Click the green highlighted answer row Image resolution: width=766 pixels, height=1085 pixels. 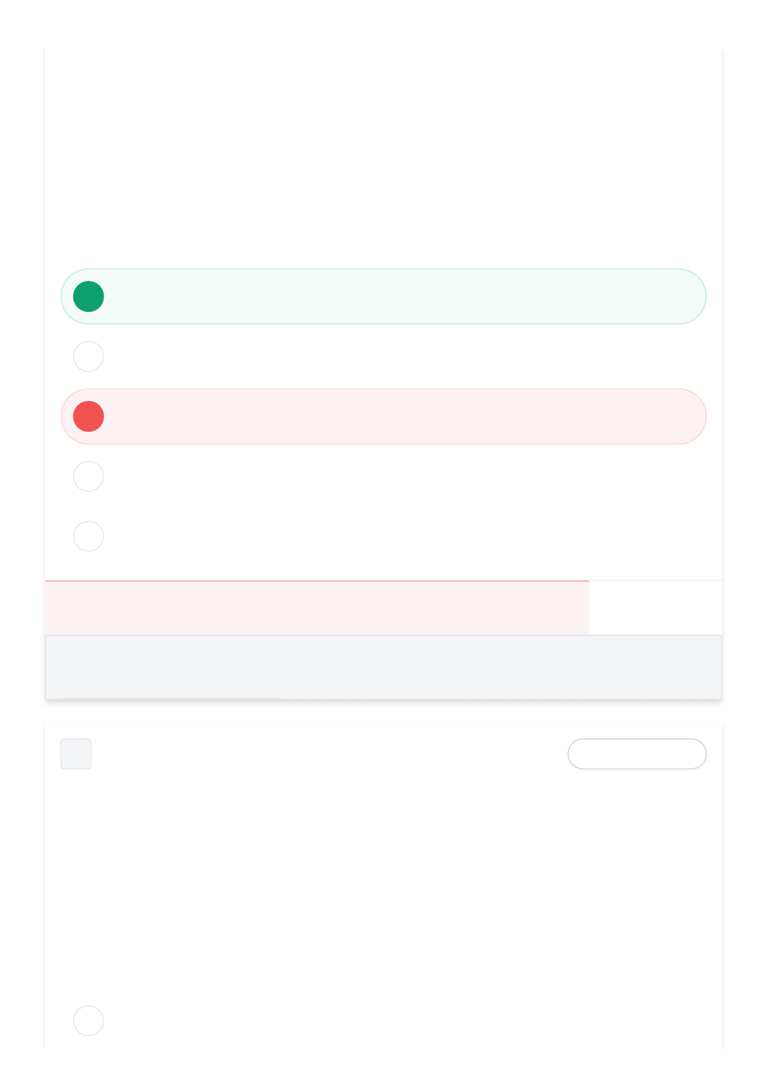point(384,296)
